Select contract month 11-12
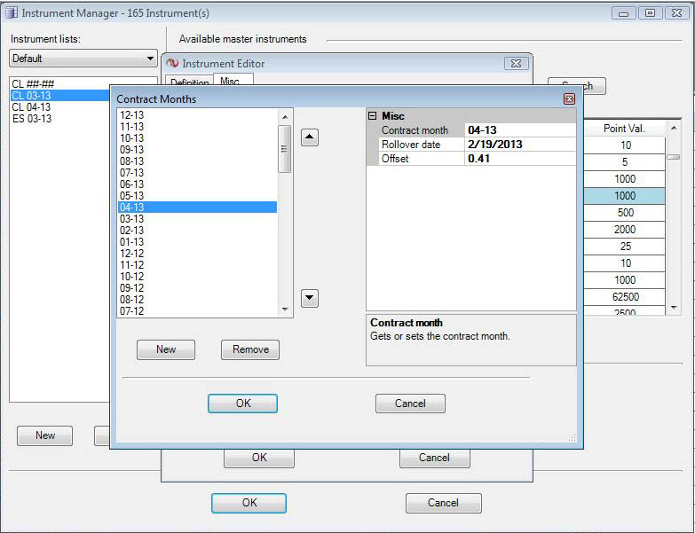The image size is (695, 533). [x=198, y=265]
